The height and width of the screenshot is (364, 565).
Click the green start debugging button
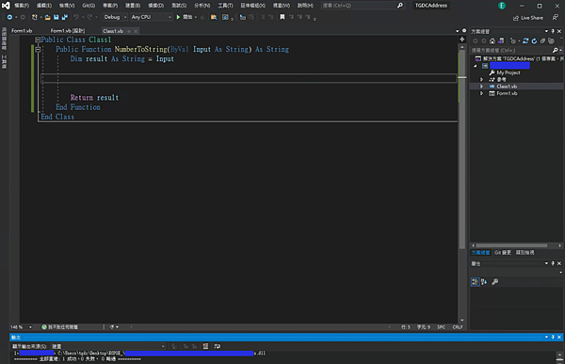click(x=178, y=17)
